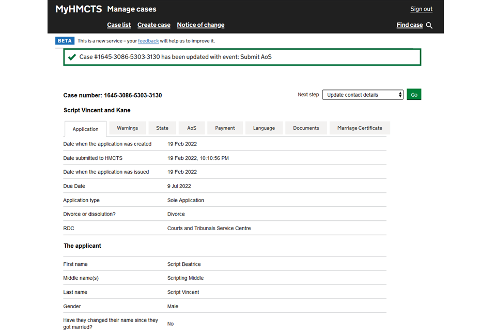496x331 pixels.
Task: Open the Documents tab
Action: tap(306, 128)
